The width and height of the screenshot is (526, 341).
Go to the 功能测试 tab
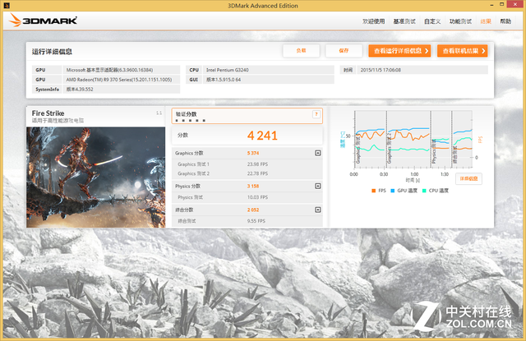pos(460,21)
